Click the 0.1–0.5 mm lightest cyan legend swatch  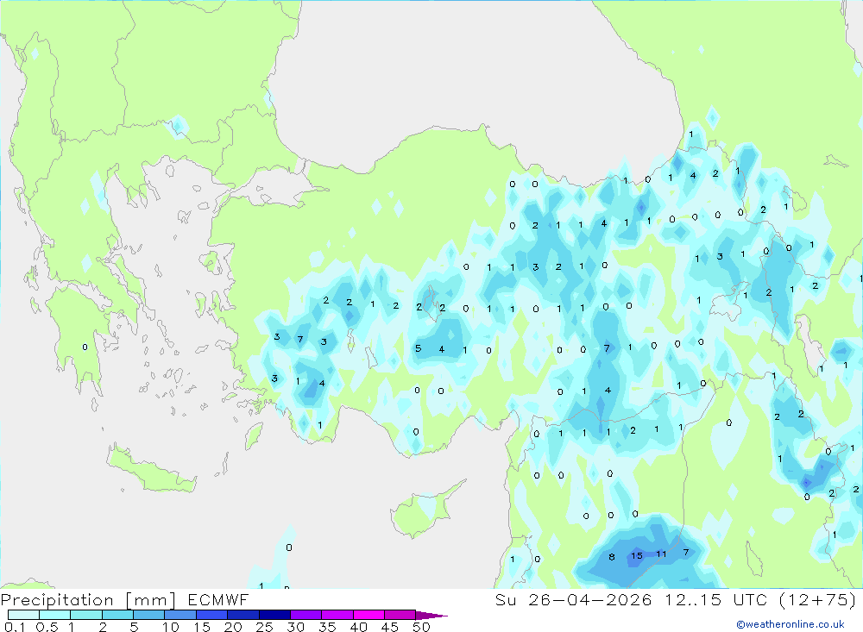pyautogui.click(x=23, y=615)
